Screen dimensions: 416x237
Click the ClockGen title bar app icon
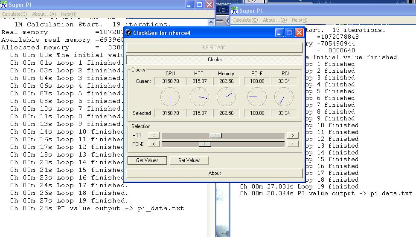click(x=128, y=33)
